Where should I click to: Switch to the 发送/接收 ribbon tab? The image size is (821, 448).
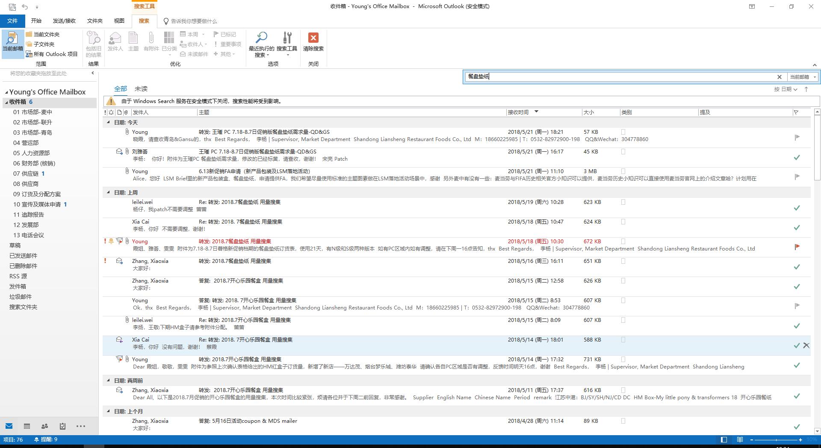(64, 21)
